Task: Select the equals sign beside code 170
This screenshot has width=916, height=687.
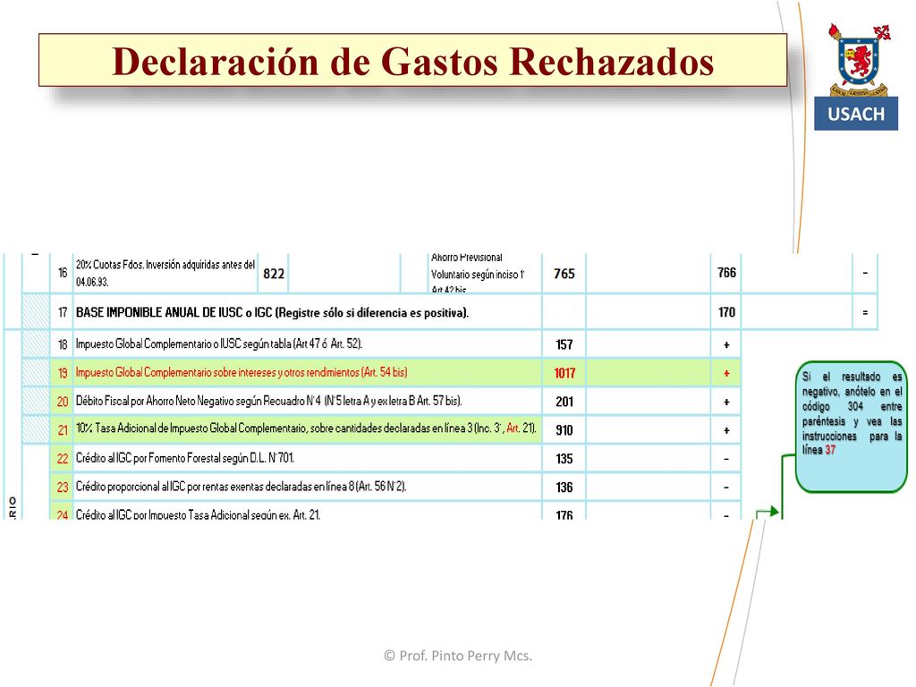Action: tap(865, 312)
